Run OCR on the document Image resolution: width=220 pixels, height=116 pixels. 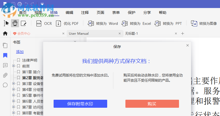44,23
